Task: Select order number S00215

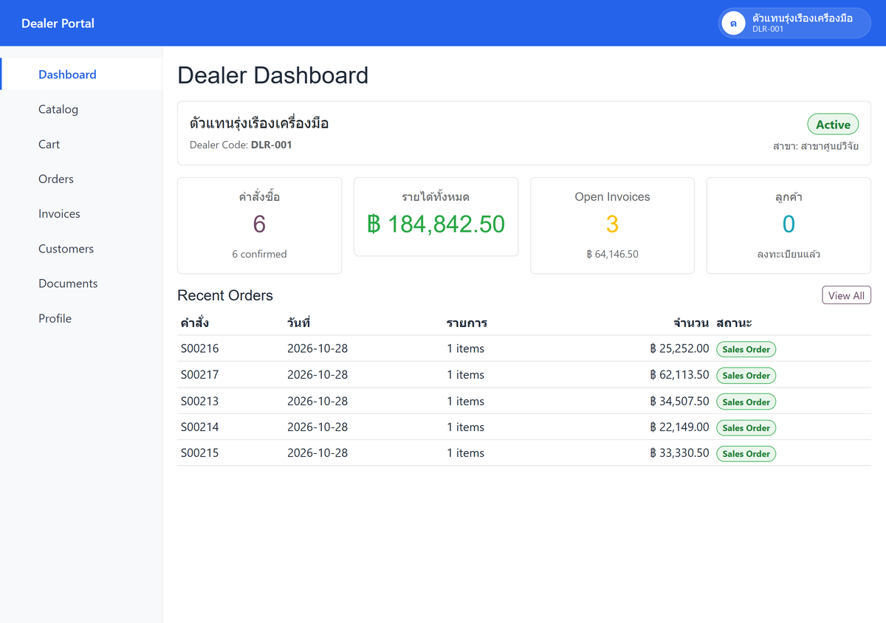Action: click(200, 453)
